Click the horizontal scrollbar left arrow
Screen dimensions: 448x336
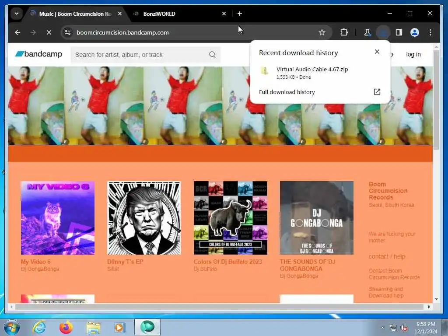click(x=11, y=307)
